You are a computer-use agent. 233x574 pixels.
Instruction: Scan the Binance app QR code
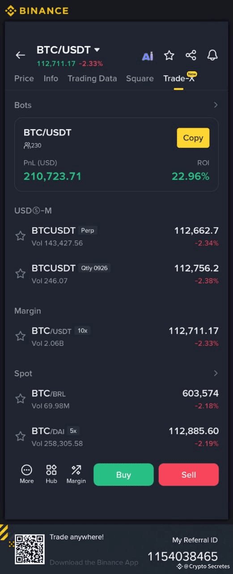pyautogui.click(x=30, y=549)
